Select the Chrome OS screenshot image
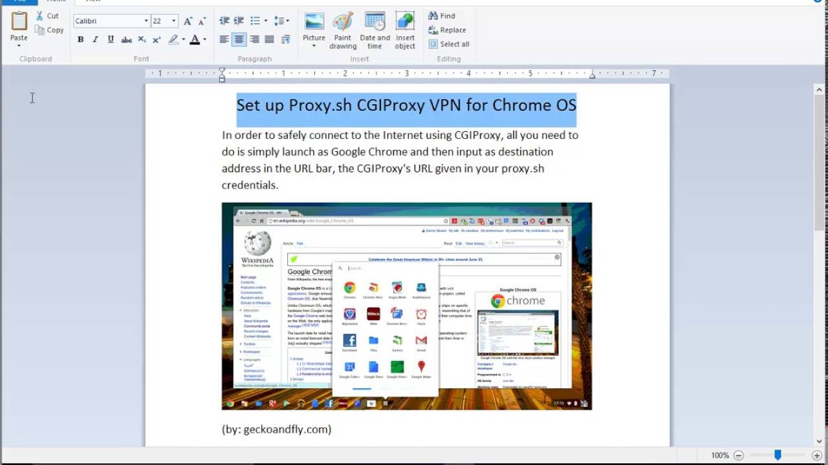Image resolution: width=828 pixels, height=465 pixels. 407,306
